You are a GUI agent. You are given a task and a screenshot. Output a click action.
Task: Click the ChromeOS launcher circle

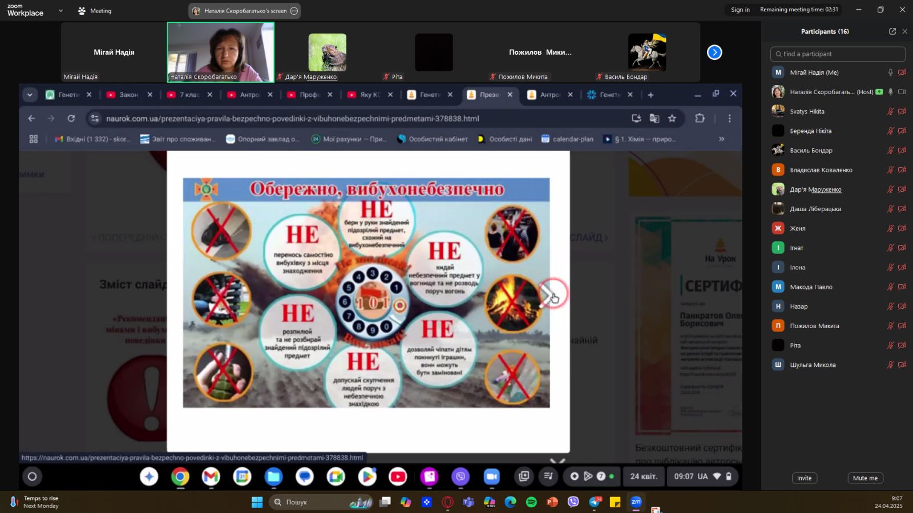coord(33,476)
